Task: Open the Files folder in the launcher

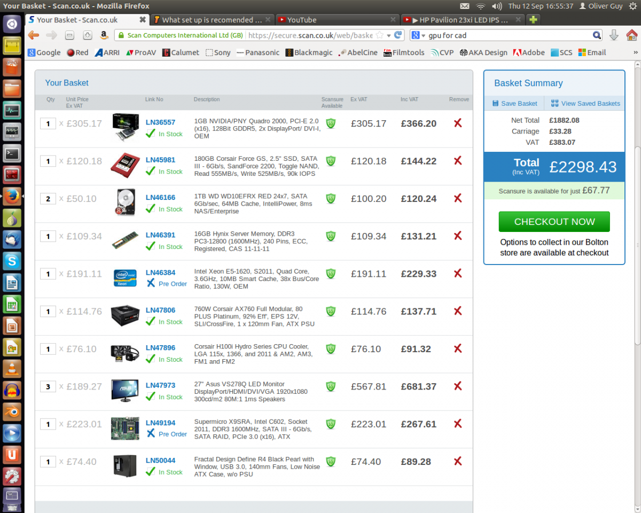Action: (x=12, y=89)
